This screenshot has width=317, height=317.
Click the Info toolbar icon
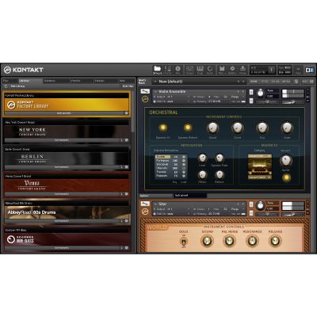pyautogui.click(x=178, y=70)
